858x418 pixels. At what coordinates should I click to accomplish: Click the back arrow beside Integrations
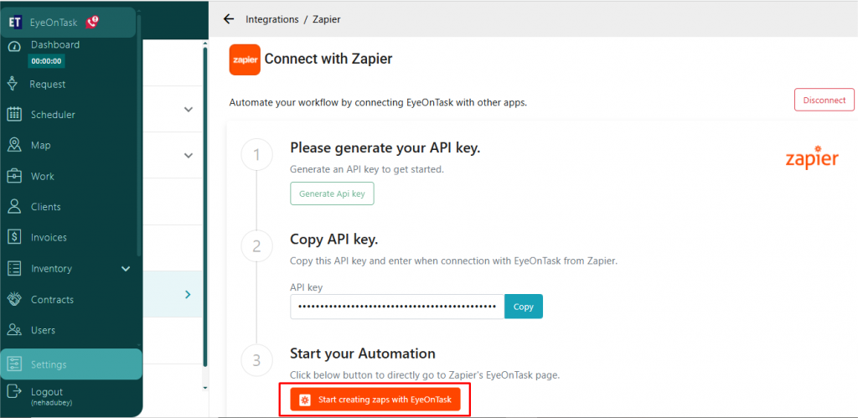point(228,18)
